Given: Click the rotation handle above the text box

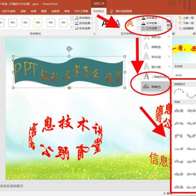Looking at the screenshot, I should click(x=69, y=49).
